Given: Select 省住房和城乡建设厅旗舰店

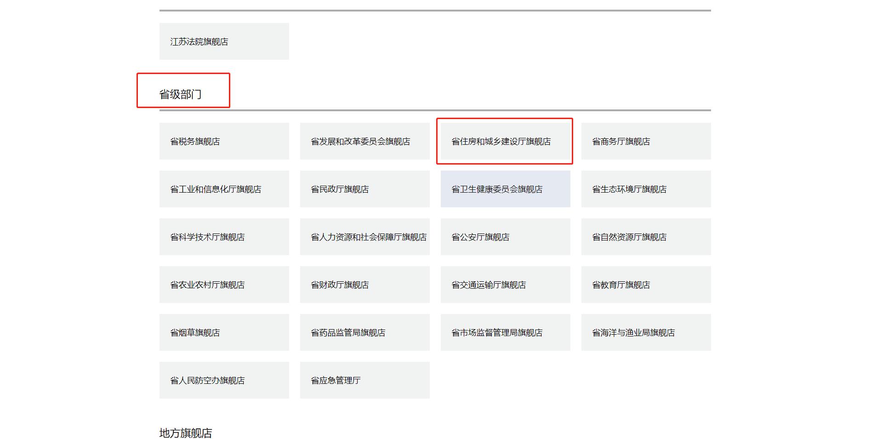Looking at the screenshot, I should coord(506,141).
